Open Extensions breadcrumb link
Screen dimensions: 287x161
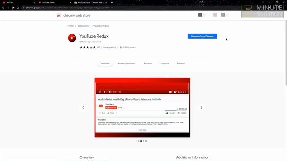83,26
